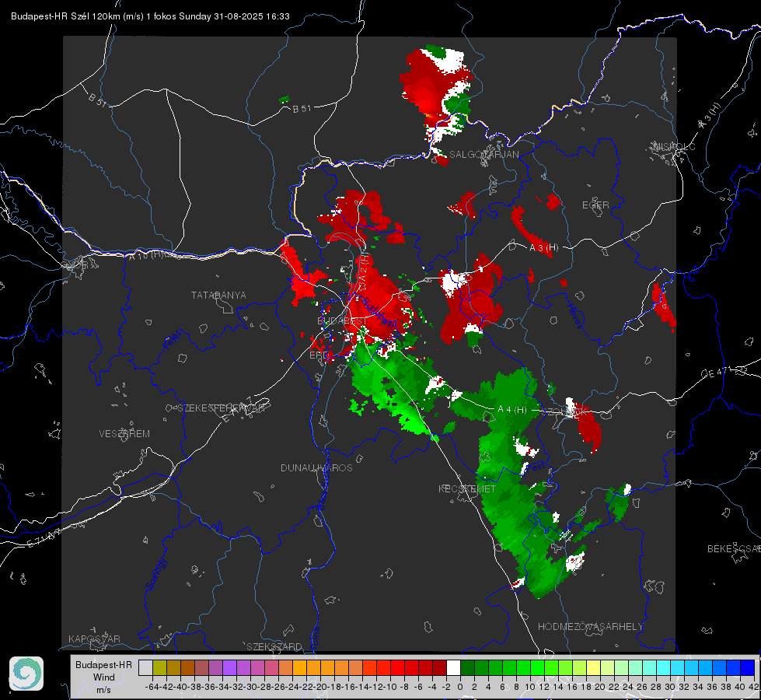Screen dimensions: 761x700
Task: Click the SALGÓTARJÁN city label
Action: point(483,155)
